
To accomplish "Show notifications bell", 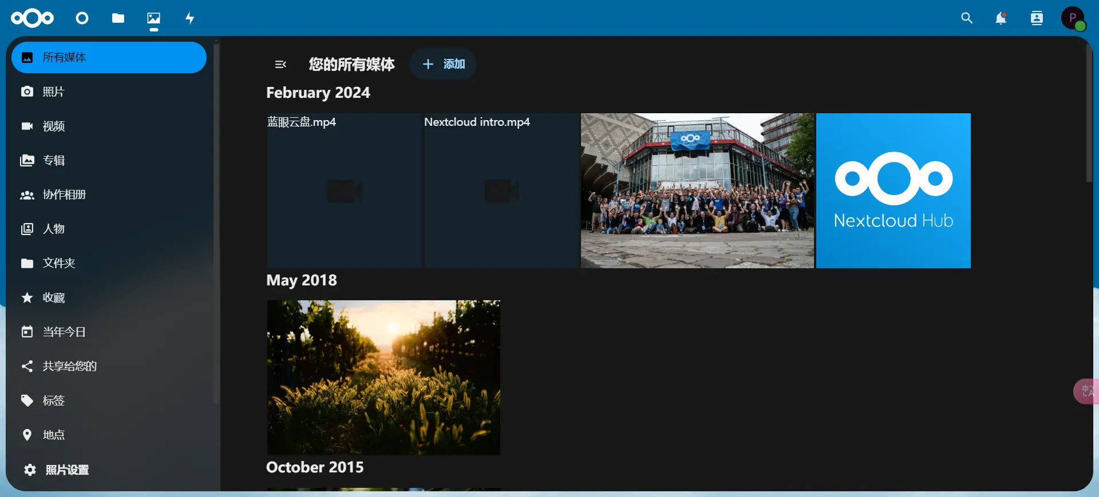I will pos(1001,18).
